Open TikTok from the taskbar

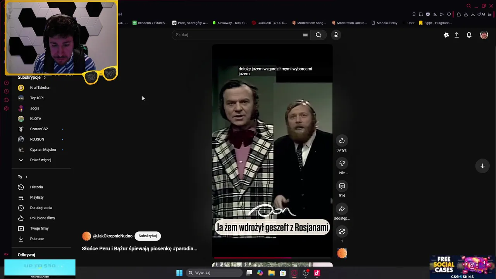point(317,273)
